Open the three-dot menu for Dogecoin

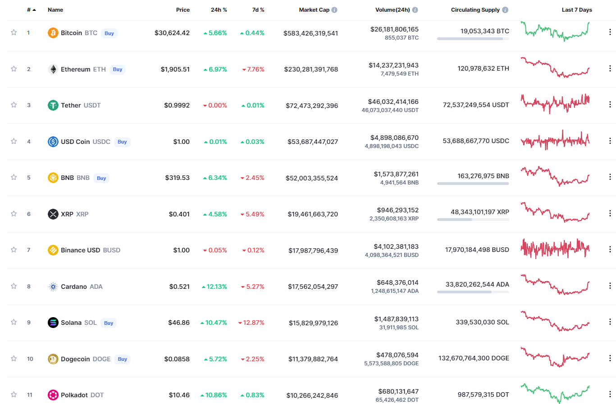pyautogui.click(x=610, y=358)
